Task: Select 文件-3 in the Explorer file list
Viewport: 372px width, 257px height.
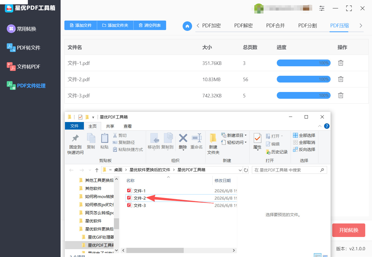Action: point(140,206)
